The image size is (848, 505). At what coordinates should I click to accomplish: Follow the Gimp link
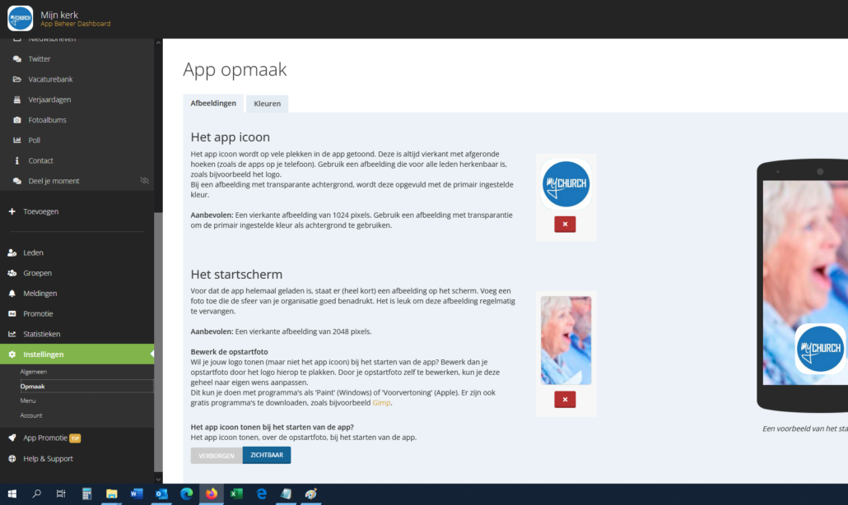click(x=381, y=403)
